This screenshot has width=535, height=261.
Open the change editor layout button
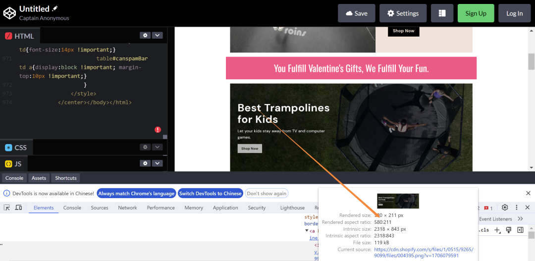tap(442, 13)
